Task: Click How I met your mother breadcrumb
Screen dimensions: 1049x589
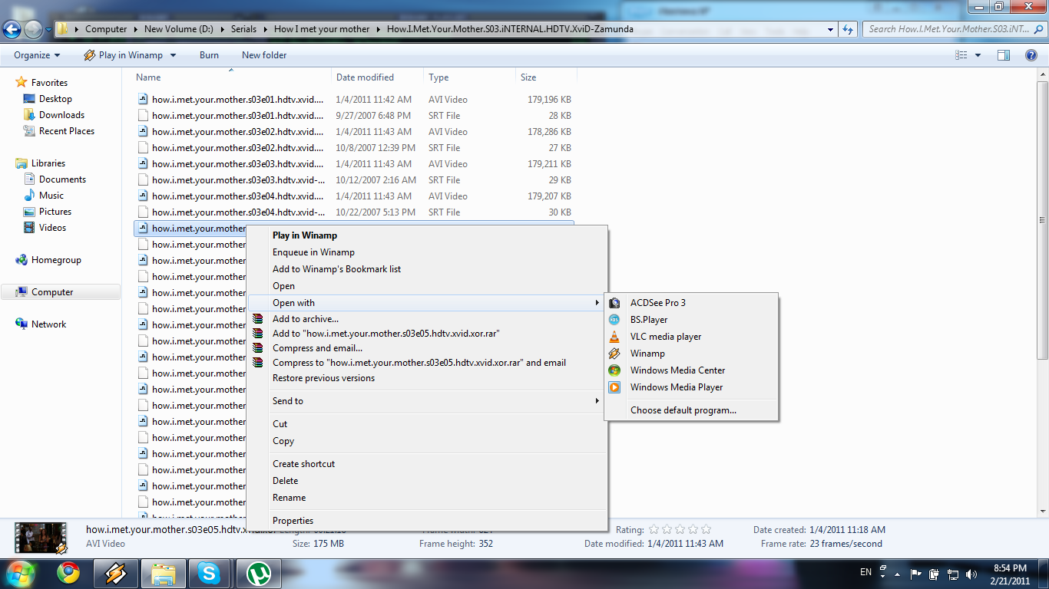Action: coord(322,29)
